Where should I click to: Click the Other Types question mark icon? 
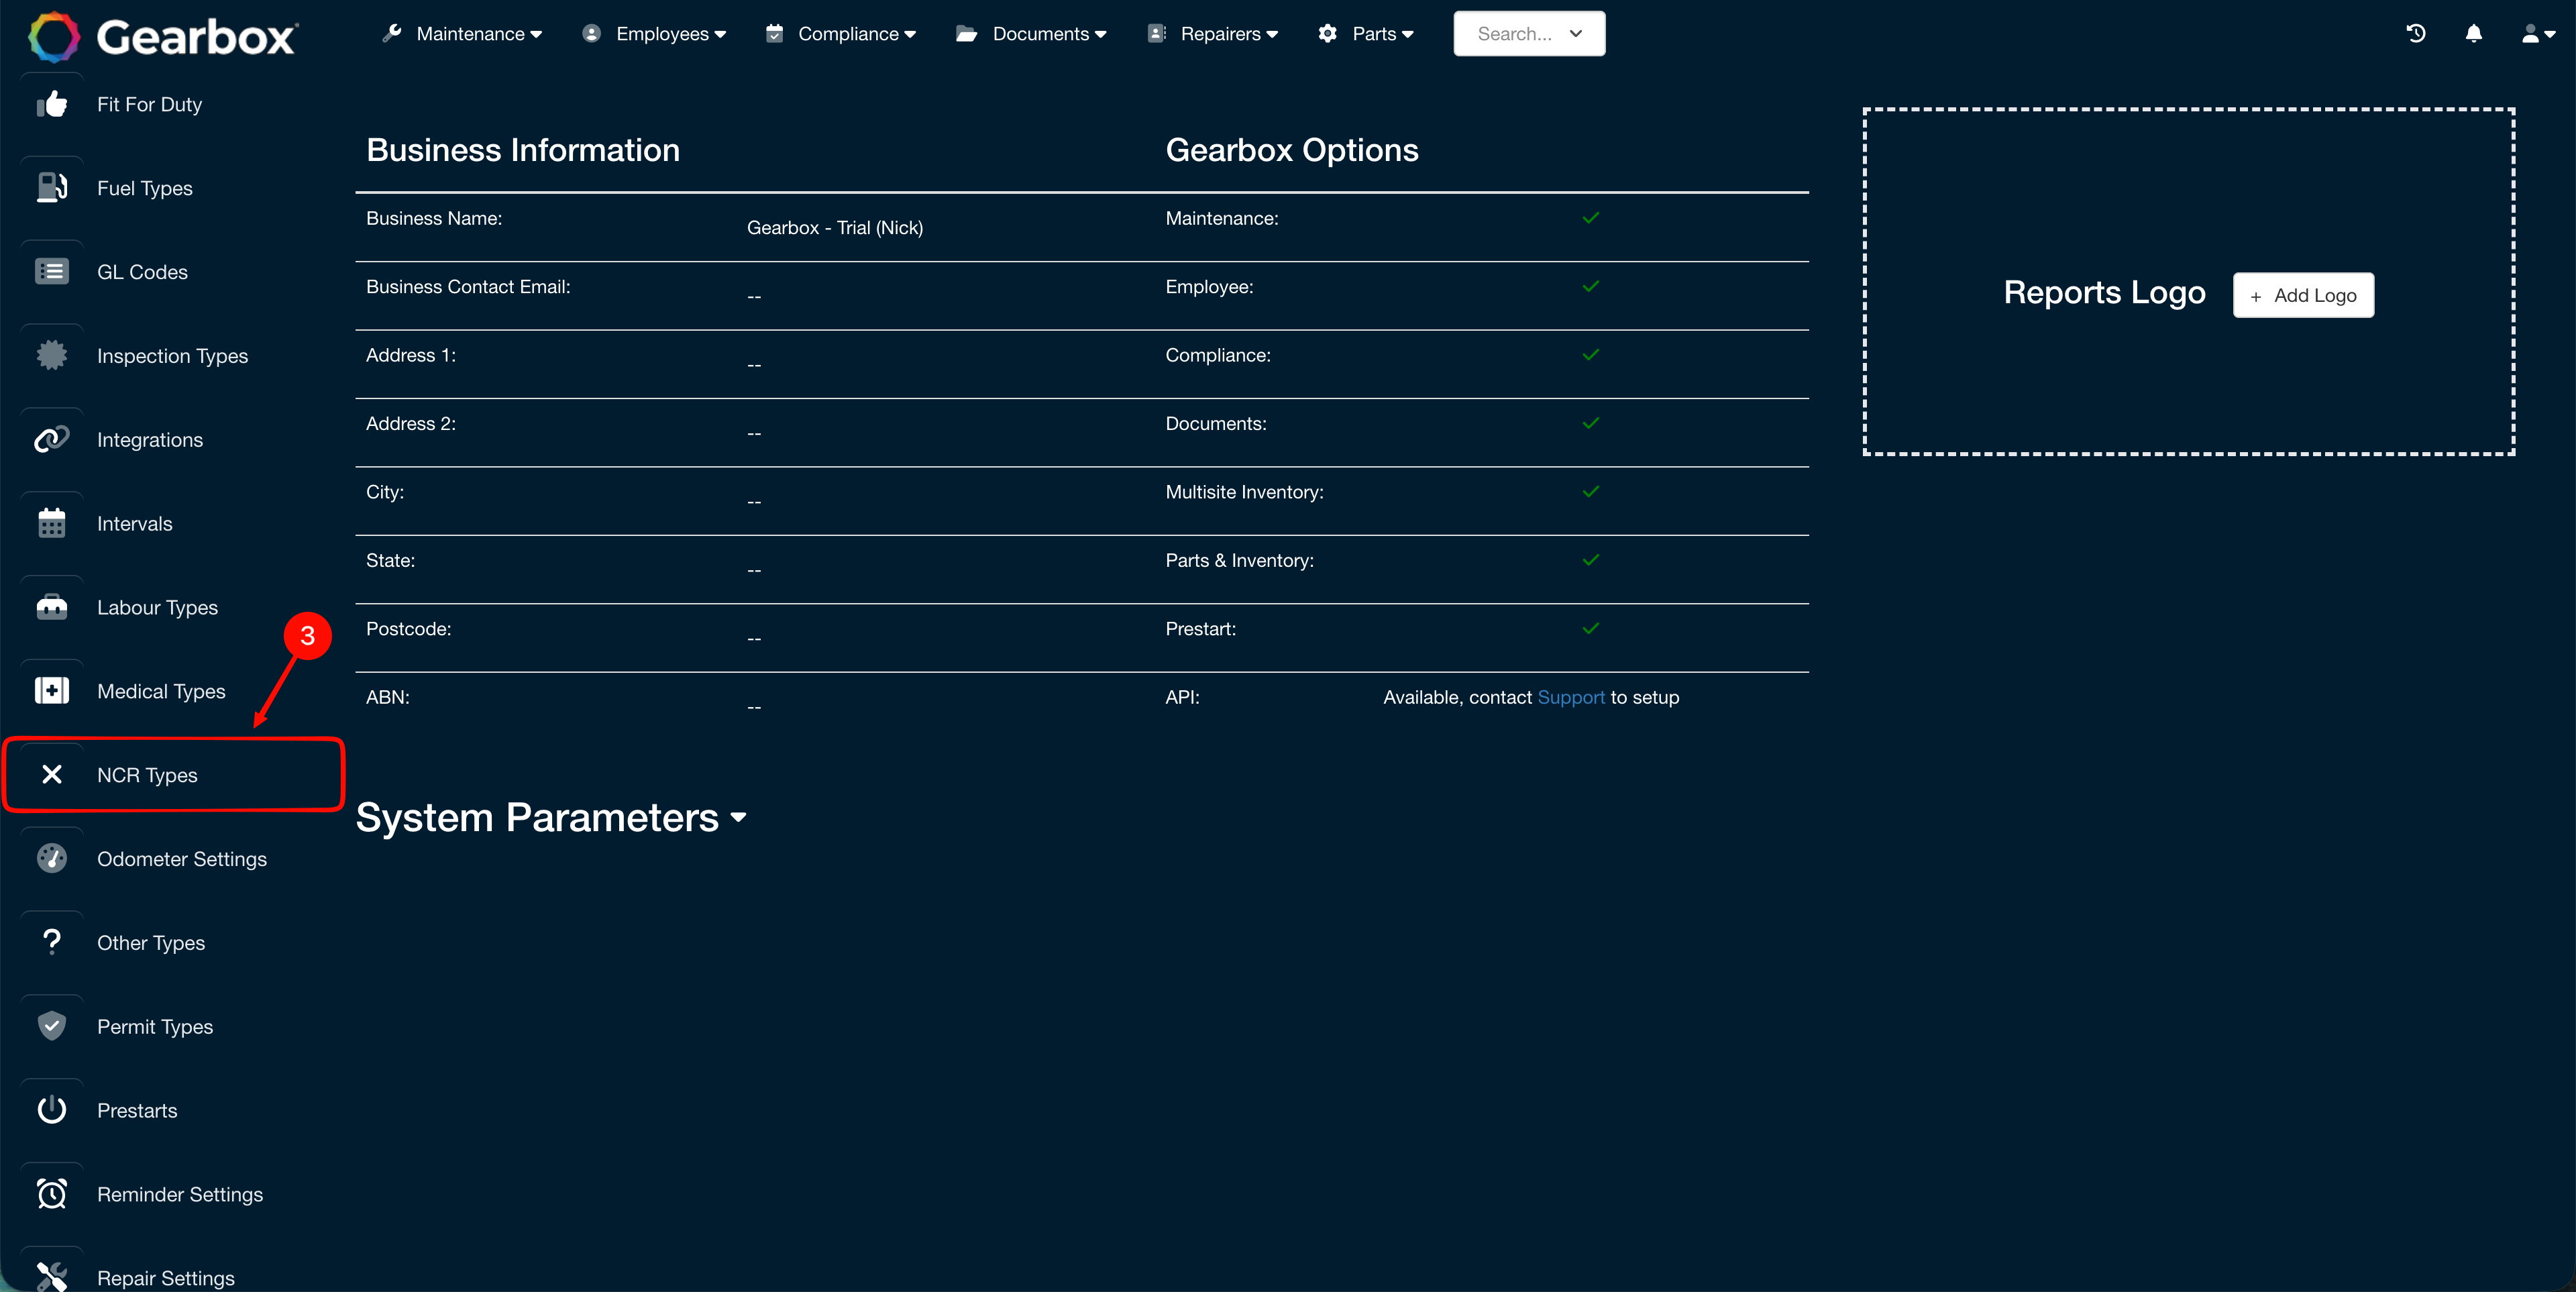click(x=52, y=943)
